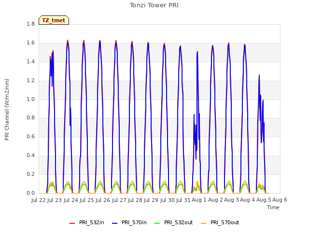Screen dimensions: 309x232
Task: Click the 1.8 y-axis tick label
Action: (30, 24)
